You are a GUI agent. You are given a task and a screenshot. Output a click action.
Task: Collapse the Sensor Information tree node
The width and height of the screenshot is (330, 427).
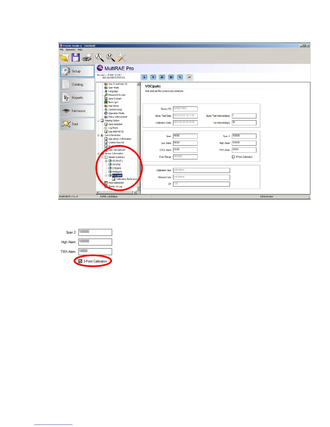pos(98,154)
